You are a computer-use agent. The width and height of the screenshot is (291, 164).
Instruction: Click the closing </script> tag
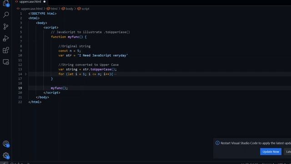click(x=52, y=93)
